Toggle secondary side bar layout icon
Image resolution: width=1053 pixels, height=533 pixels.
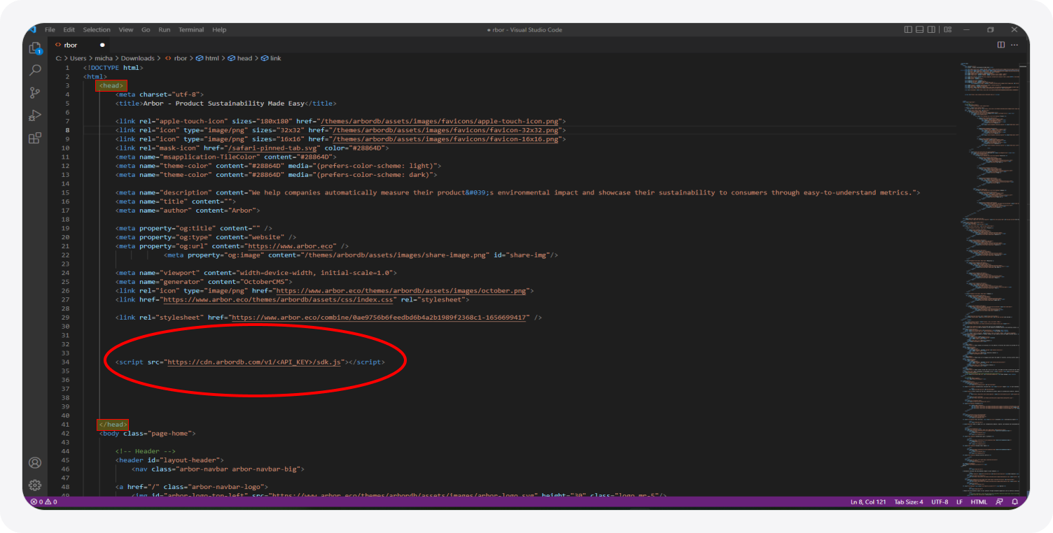click(x=931, y=29)
